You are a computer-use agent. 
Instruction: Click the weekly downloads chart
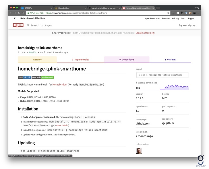(174, 87)
